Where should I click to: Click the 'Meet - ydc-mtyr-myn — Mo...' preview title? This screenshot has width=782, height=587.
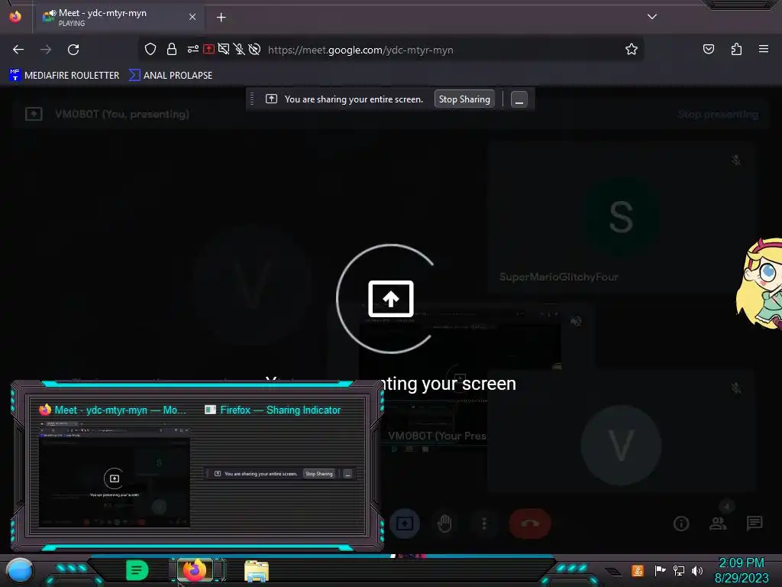(x=120, y=410)
